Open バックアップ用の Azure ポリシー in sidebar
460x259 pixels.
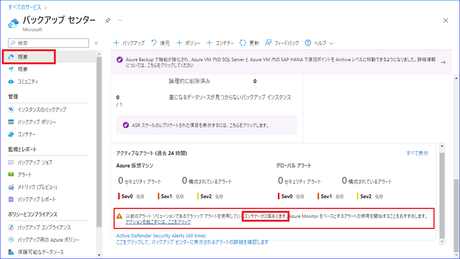point(49,240)
